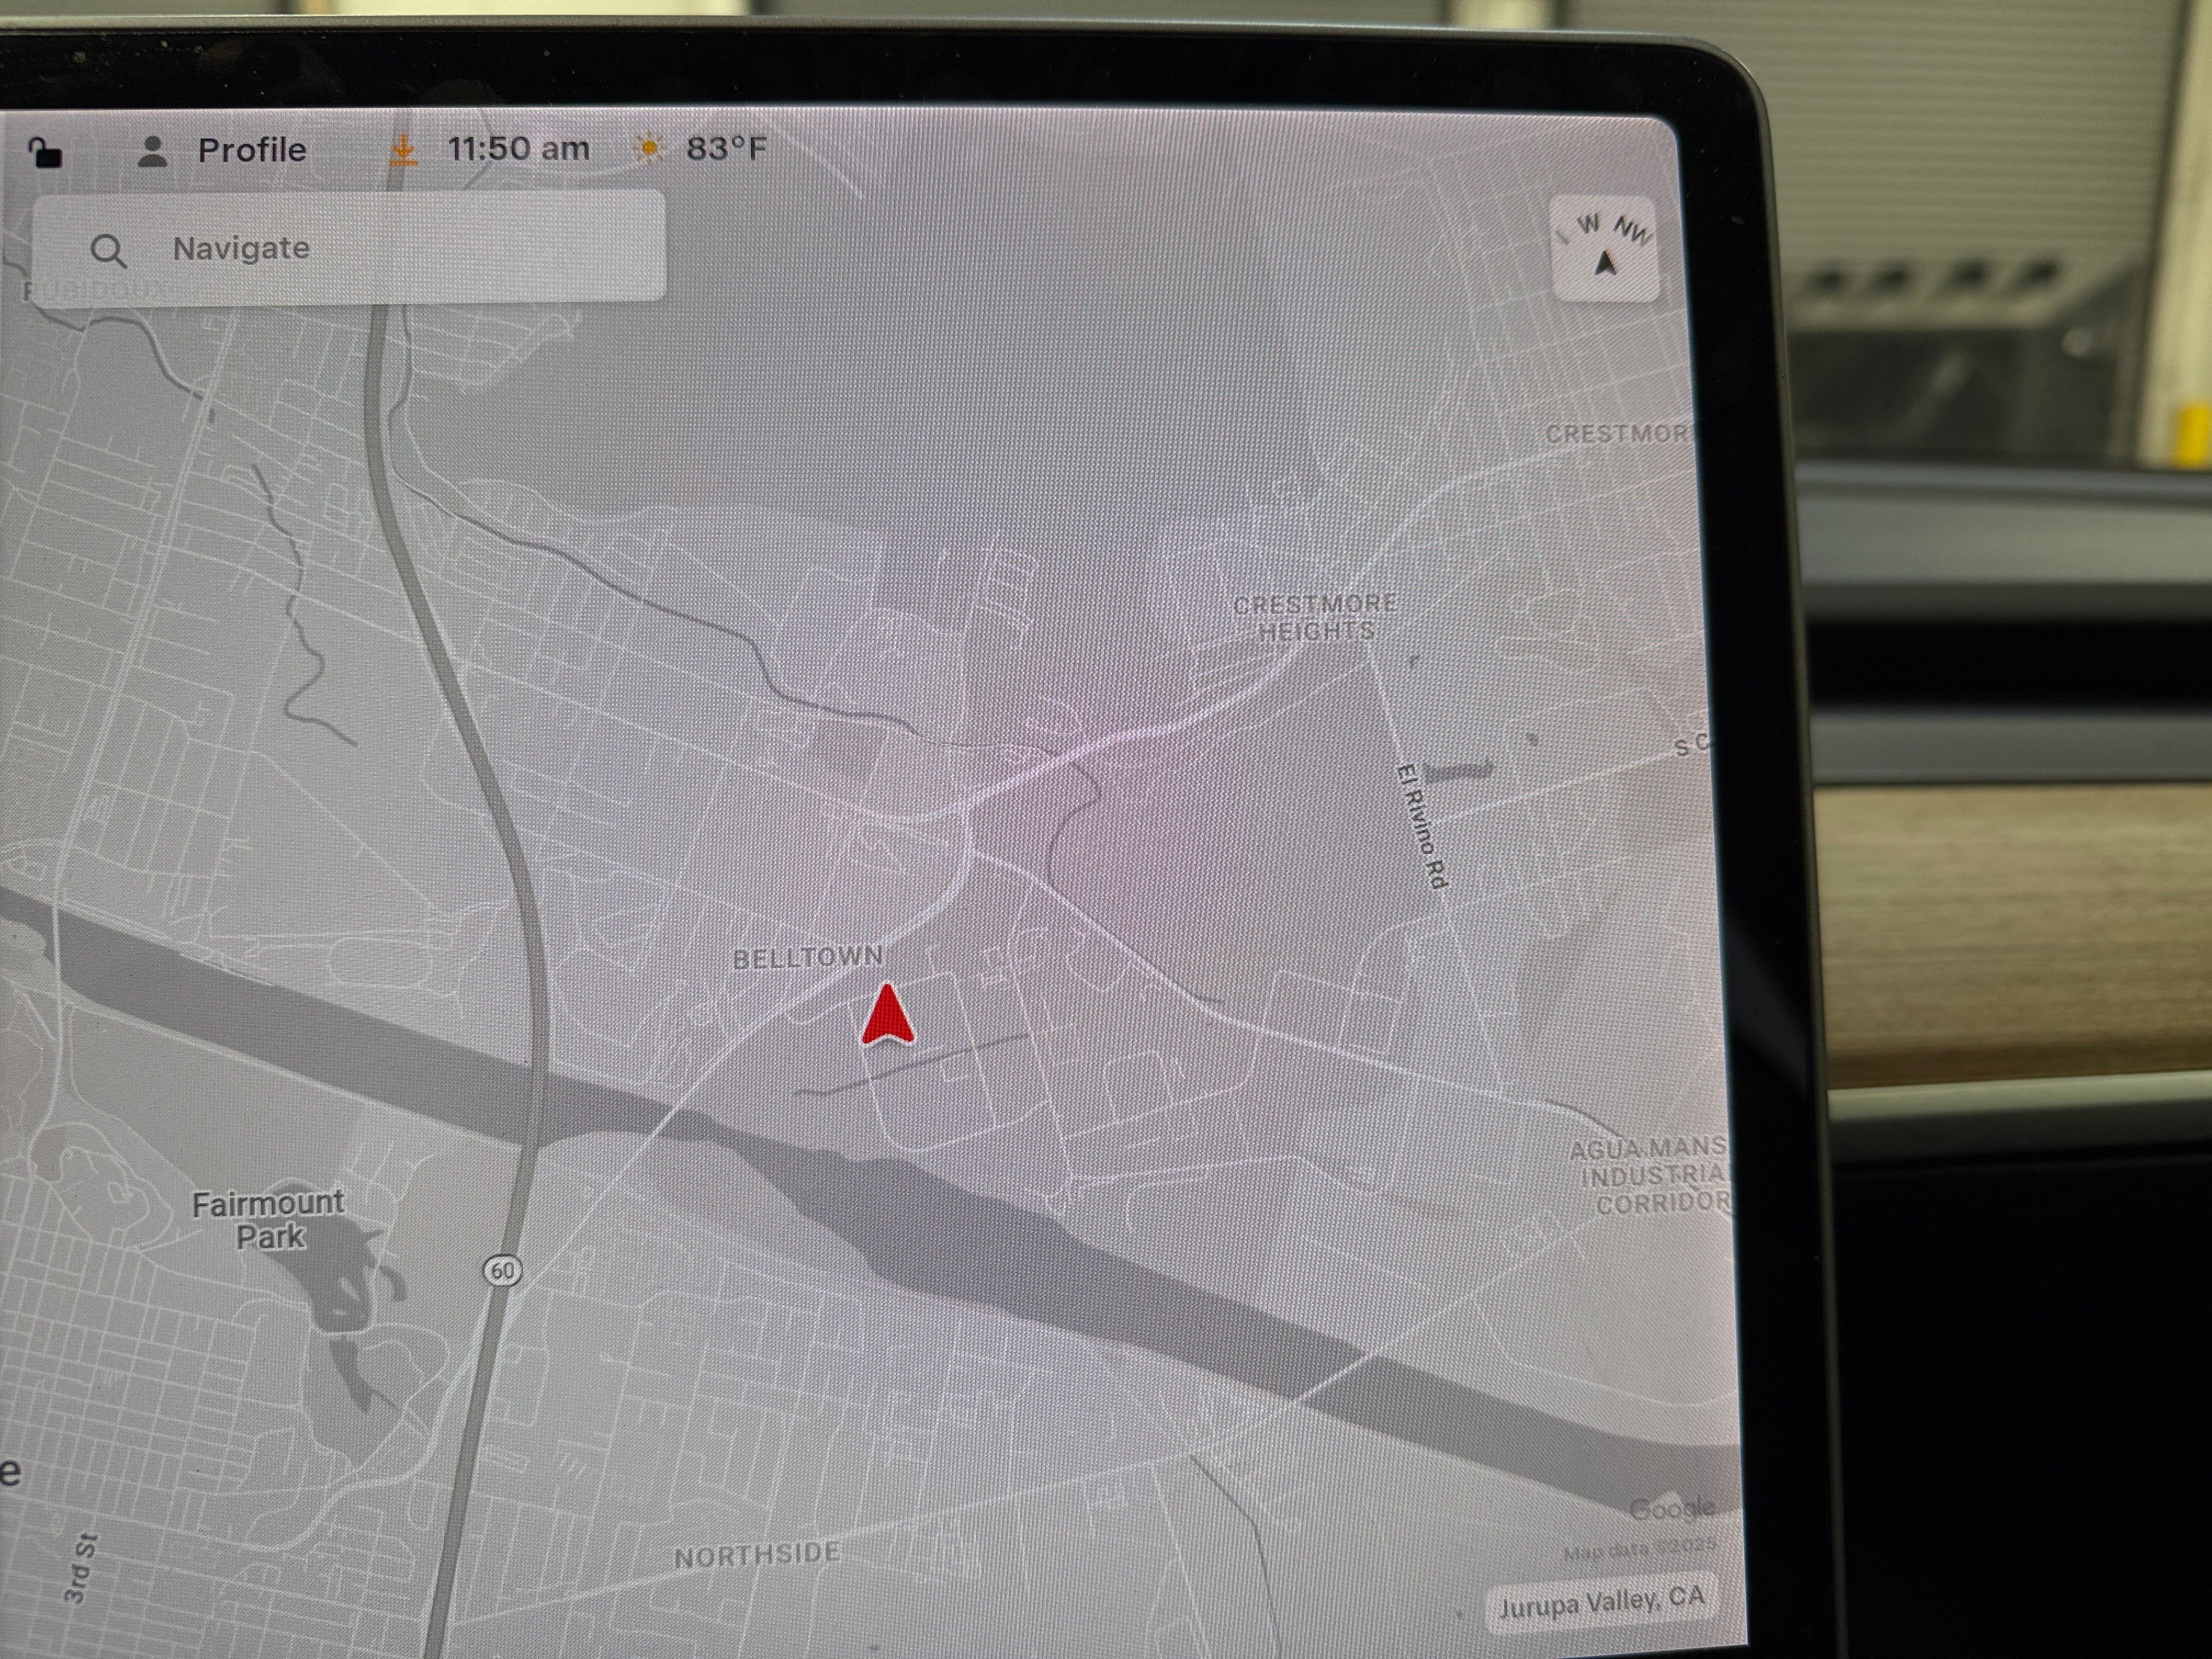Viewport: 2212px width, 1659px height.
Task: Tap the NORTHSIDE neighborhood label
Action: [x=757, y=1555]
